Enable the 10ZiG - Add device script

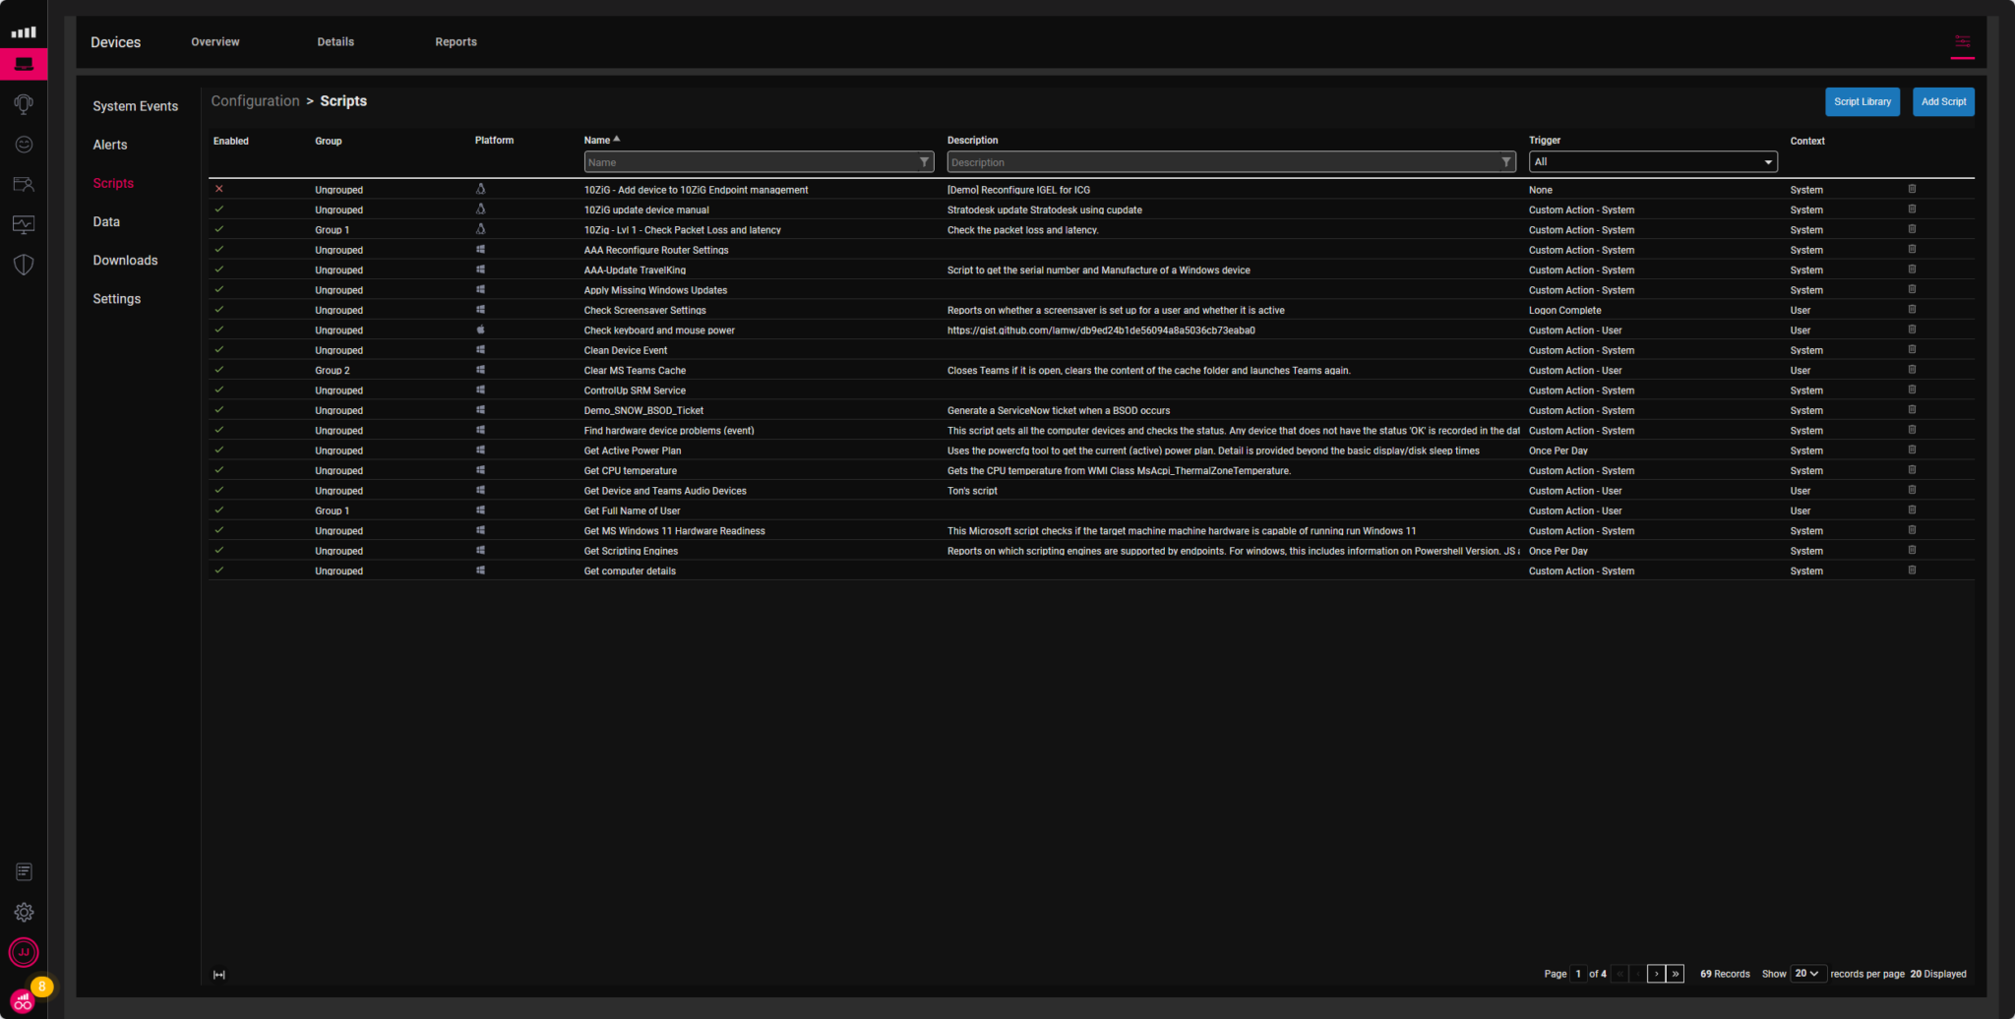click(218, 189)
